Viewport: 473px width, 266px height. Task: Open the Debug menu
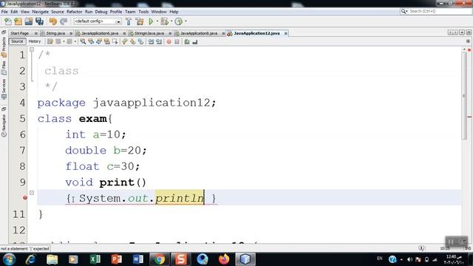click(101, 12)
